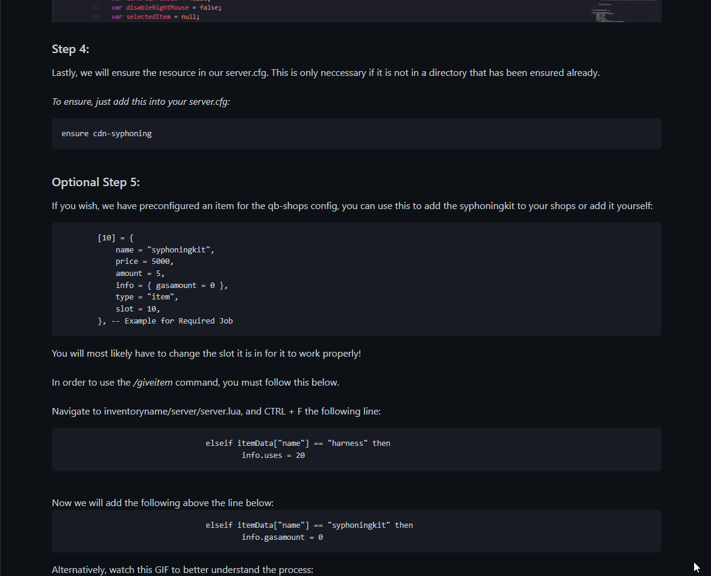Click the 'change the slot' note paragraph
This screenshot has width=711, height=576.
(206, 353)
